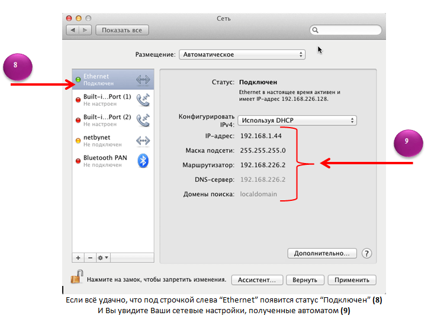Open the gear action menu
The height and width of the screenshot is (322, 431).
click(103, 258)
